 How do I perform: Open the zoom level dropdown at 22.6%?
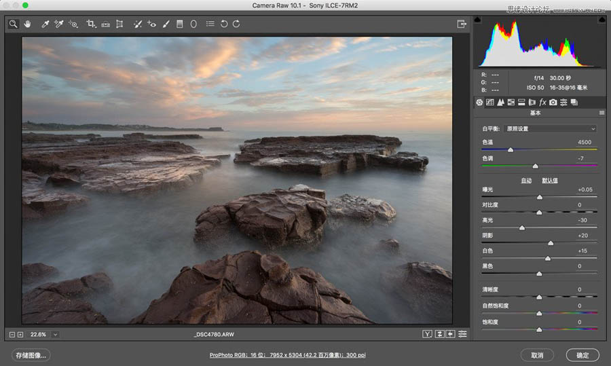point(55,334)
